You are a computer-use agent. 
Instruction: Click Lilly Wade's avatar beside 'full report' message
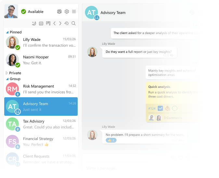tap(92, 52)
